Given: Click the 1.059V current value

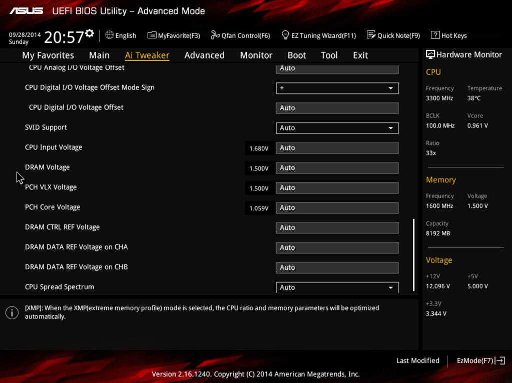Looking at the screenshot, I should [259, 208].
